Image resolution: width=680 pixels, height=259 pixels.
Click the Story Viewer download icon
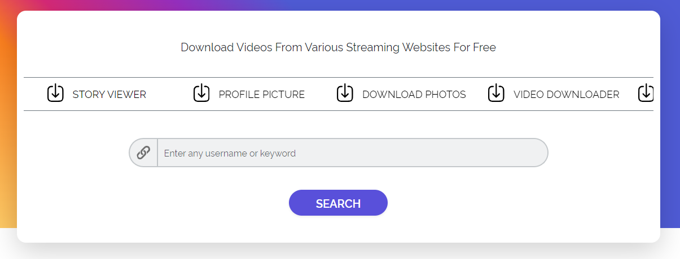[55, 93]
